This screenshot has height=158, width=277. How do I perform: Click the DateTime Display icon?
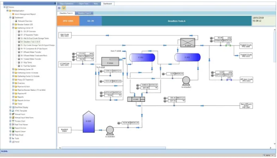tap(13, 107)
